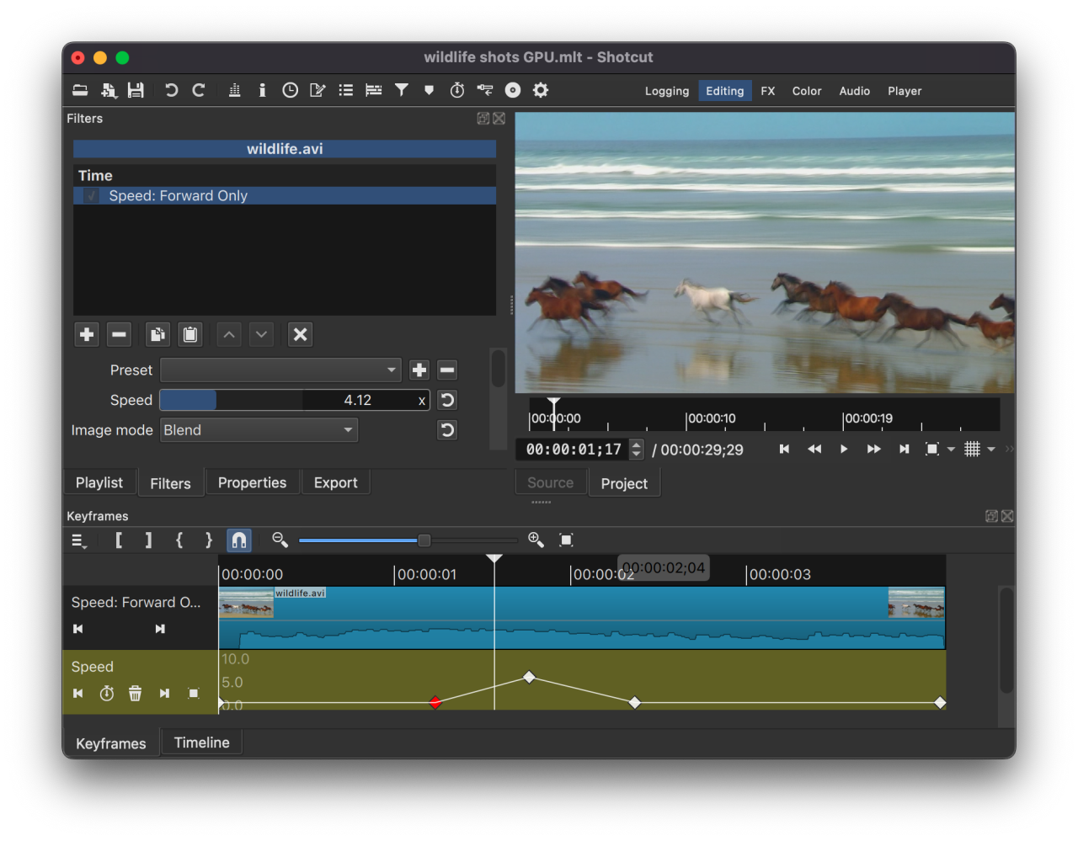Toggle the Speed: Forward Only filter checkbox

coord(92,196)
